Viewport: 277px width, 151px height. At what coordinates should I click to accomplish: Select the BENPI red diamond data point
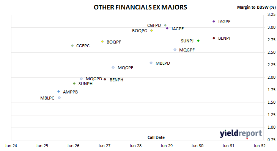(214, 38)
